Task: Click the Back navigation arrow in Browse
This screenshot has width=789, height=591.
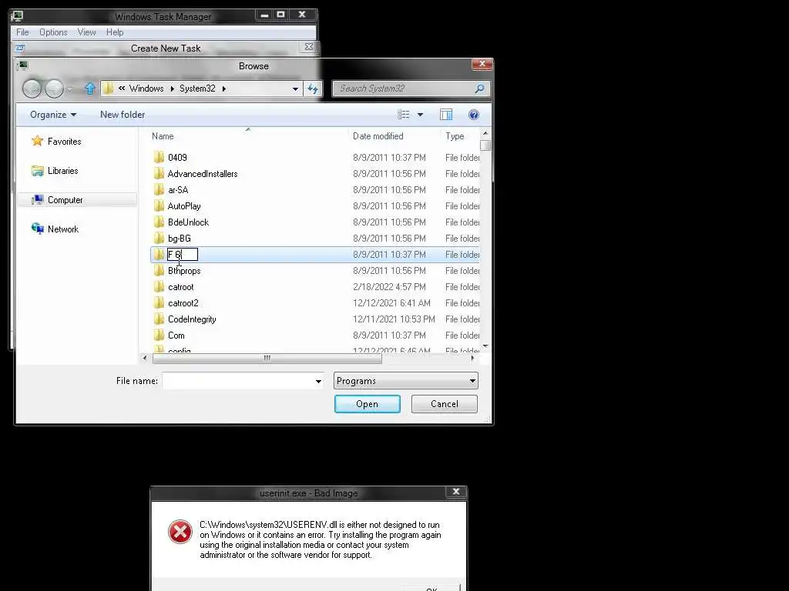Action: [32, 88]
